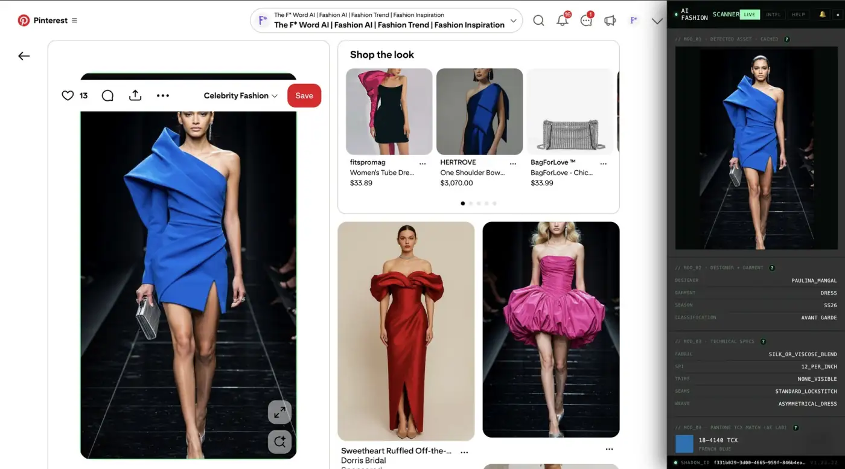Open options dots for fitspromag item

(x=422, y=164)
